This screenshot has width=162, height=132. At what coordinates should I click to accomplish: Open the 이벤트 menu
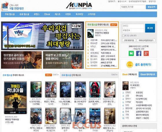coord(68,14)
